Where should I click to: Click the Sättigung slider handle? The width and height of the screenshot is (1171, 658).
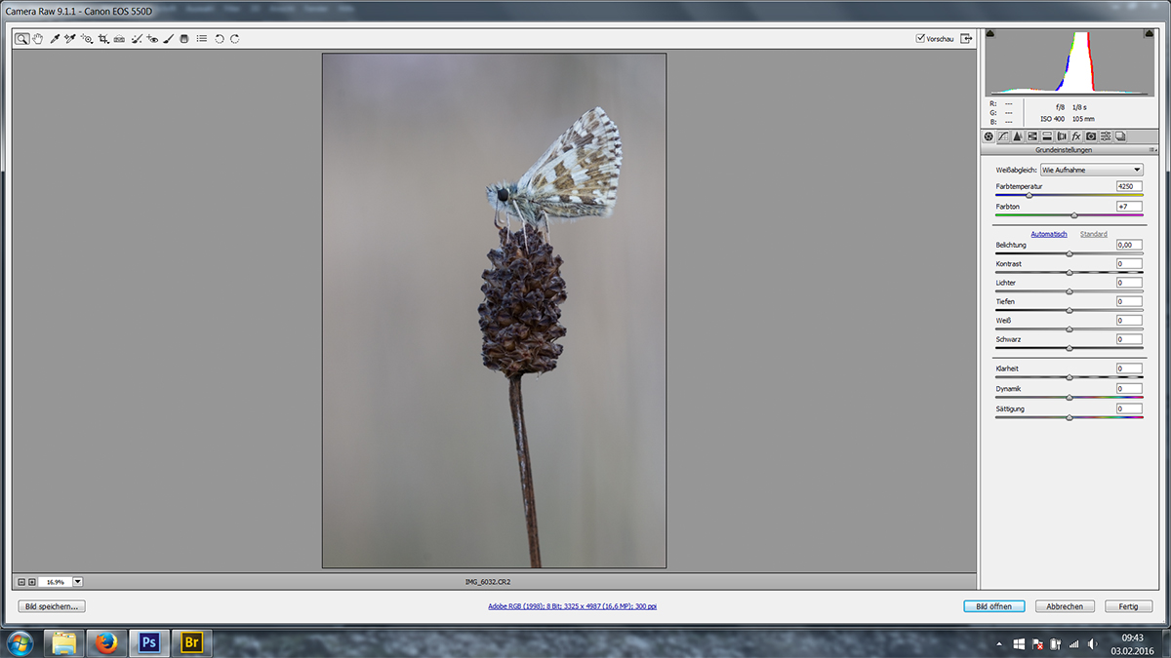coord(1070,417)
